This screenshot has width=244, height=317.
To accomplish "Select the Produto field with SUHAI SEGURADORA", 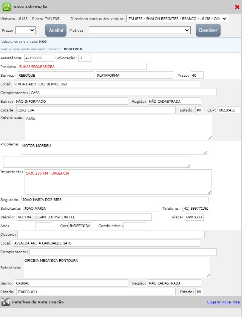I will pos(82,66).
